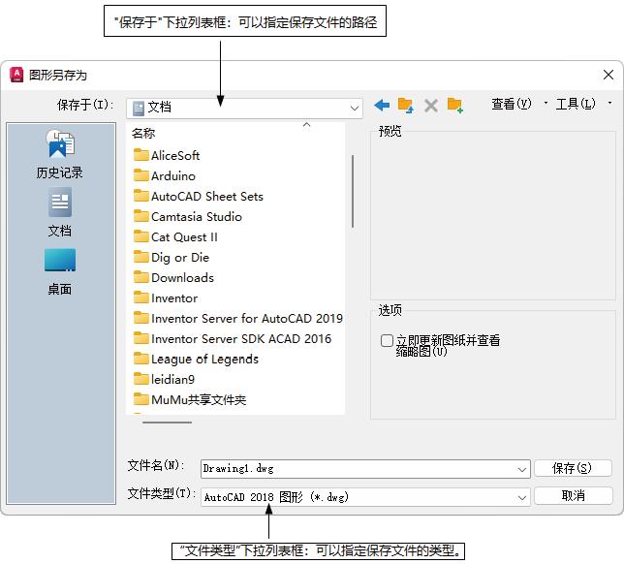Screen dimensions: 624x564
Task: Click the 取消 button
Action: tap(573, 495)
